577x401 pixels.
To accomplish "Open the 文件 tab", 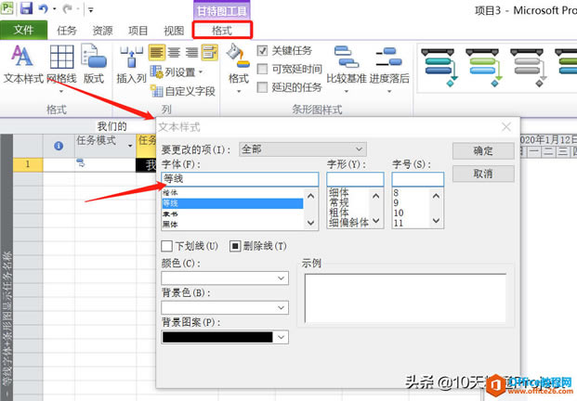I will coord(23,30).
